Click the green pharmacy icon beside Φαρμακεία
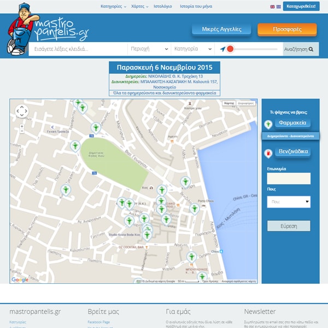328x328 pixels. pos(268,124)
